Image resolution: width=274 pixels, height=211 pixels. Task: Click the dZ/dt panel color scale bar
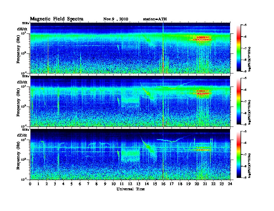[239, 154]
